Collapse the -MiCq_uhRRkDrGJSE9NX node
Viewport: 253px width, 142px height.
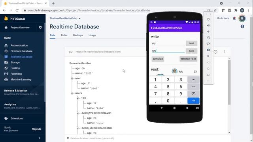pos(78,128)
